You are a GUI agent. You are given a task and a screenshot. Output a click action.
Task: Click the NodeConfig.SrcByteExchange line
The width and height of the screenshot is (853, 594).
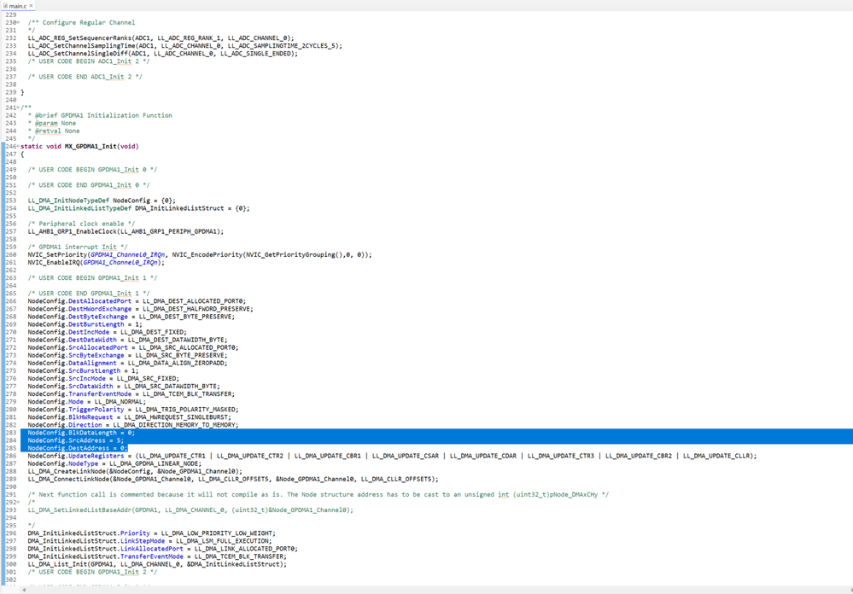(x=128, y=355)
